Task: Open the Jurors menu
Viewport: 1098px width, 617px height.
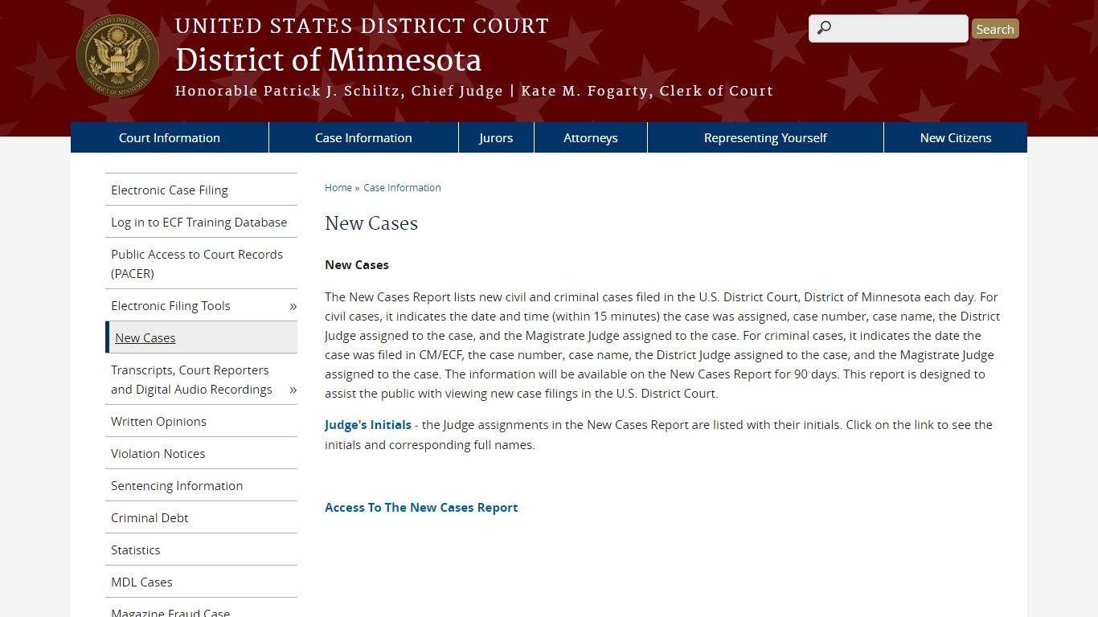Action: click(x=496, y=137)
